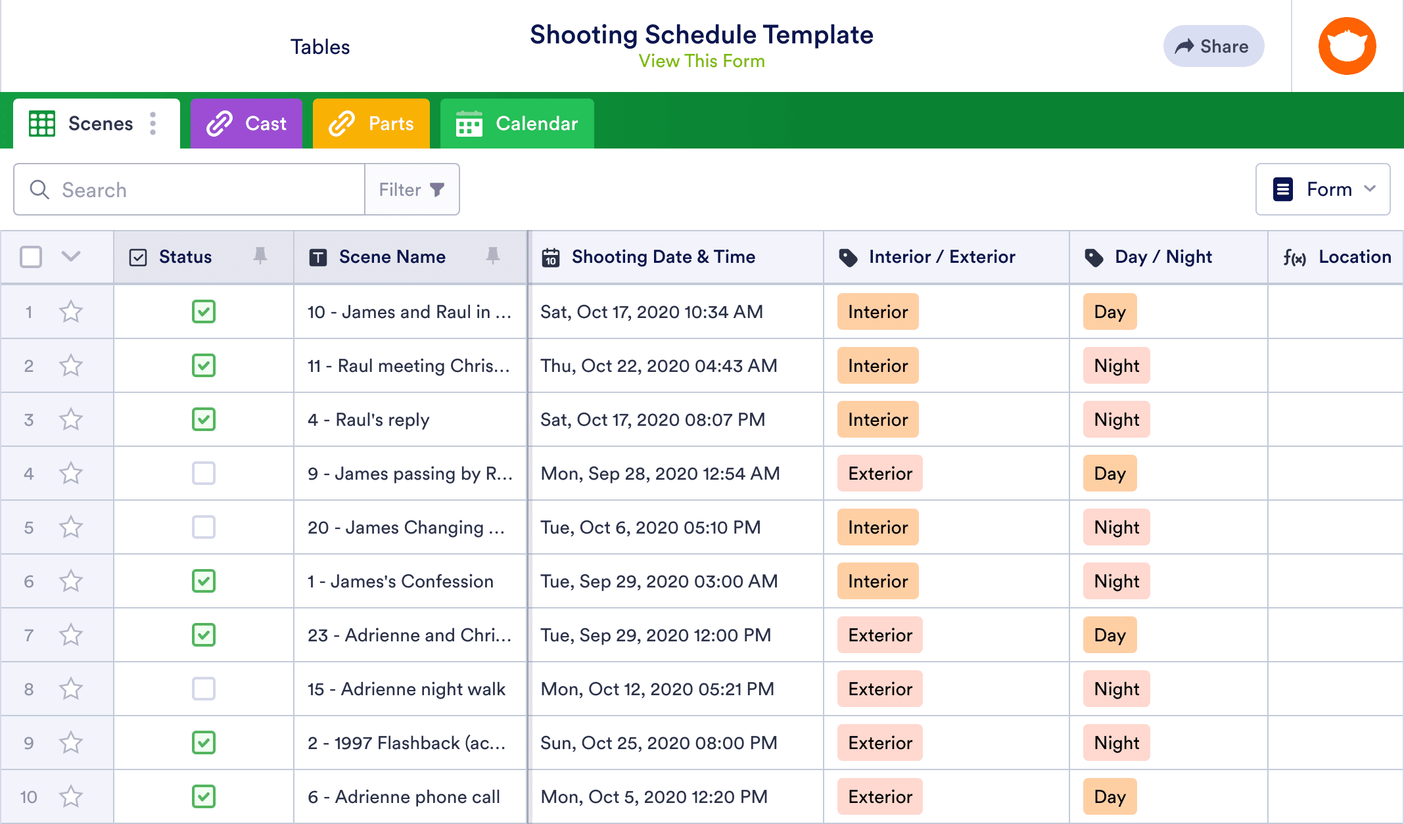Viewport: 1404px width, 824px height.
Task: Star row 7 Adrienne and Chri
Action: tap(71, 635)
